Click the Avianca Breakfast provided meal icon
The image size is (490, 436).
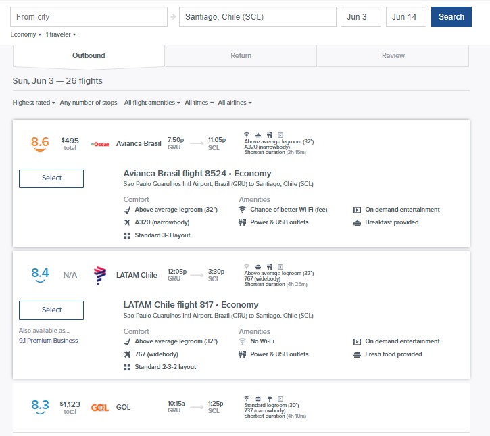(x=358, y=222)
